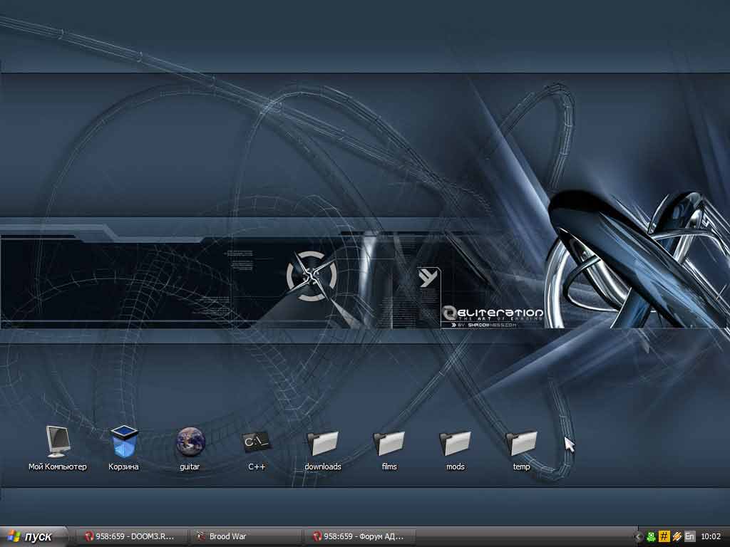730x547 pixels.
Task: Select the mods folder icon
Action: 456,442
